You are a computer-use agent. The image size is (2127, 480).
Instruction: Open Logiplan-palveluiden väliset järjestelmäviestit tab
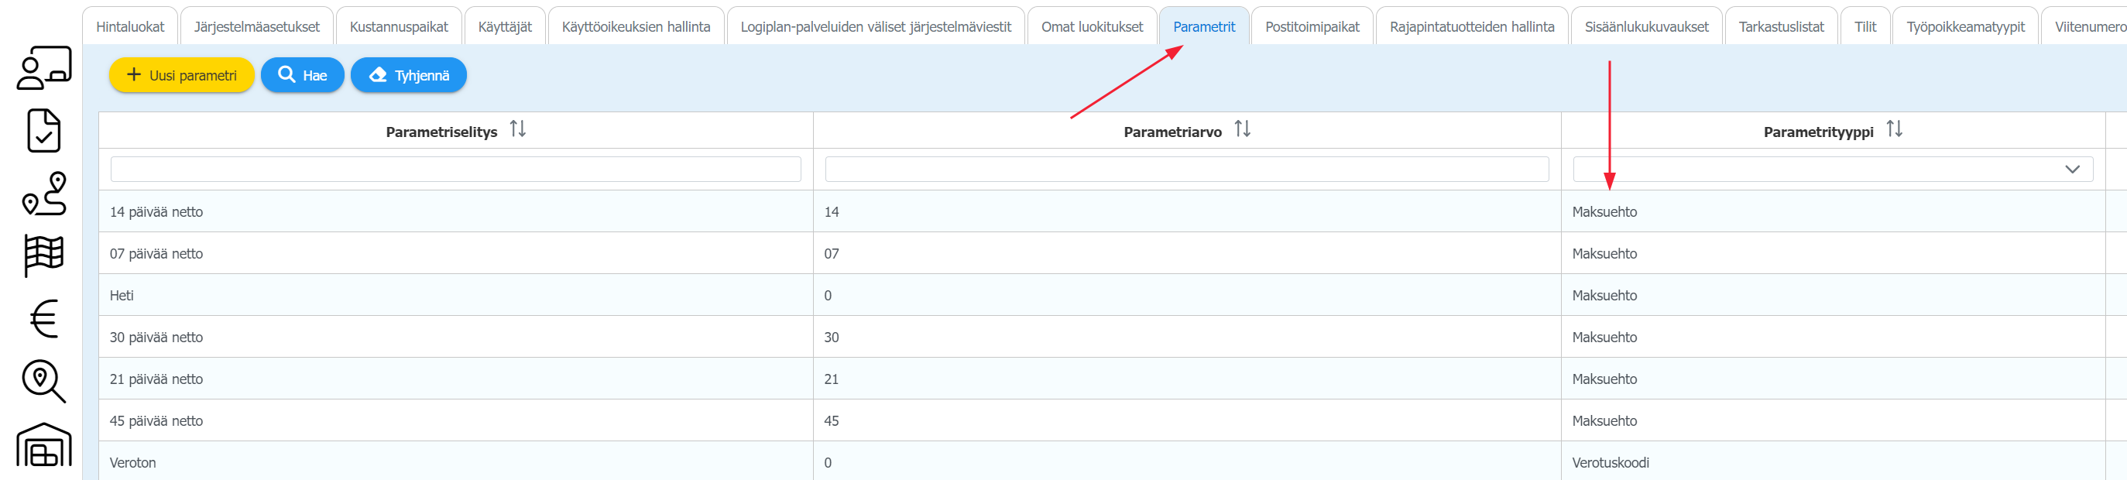click(x=875, y=26)
